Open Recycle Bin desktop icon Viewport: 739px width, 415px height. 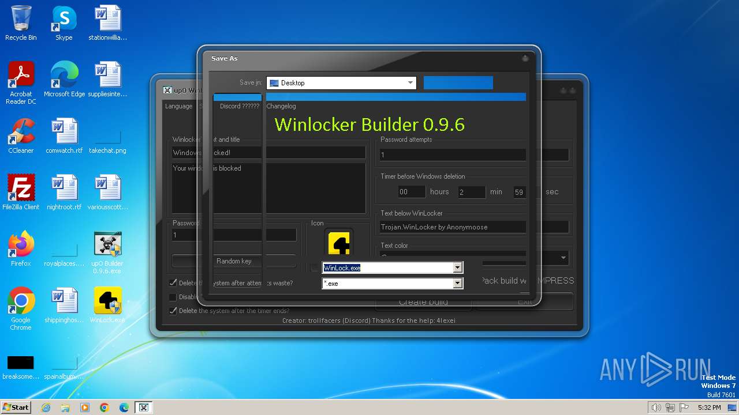[21, 24]
